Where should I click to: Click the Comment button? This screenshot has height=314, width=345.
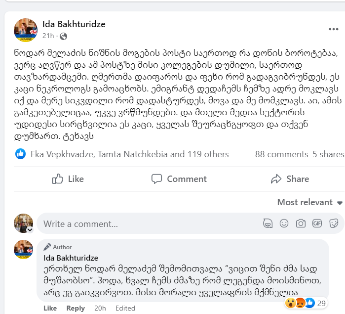point(179,179)
